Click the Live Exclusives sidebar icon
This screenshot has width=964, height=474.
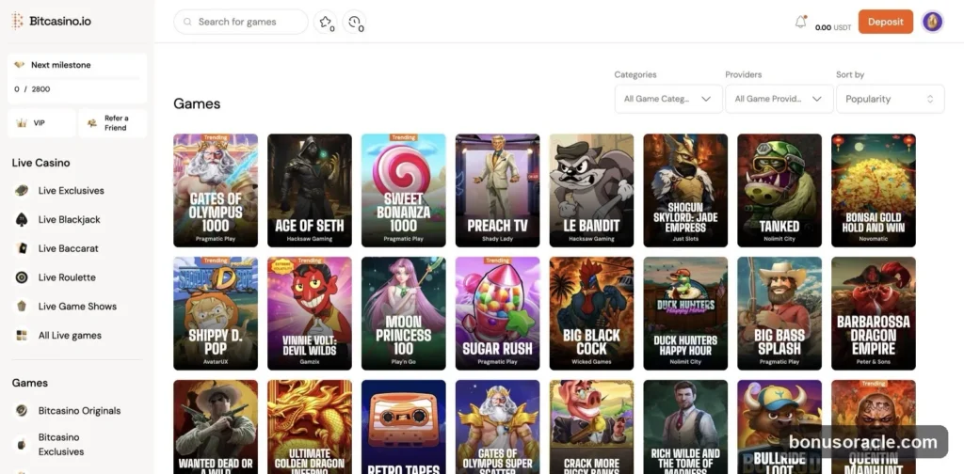(x=22, y=190)
